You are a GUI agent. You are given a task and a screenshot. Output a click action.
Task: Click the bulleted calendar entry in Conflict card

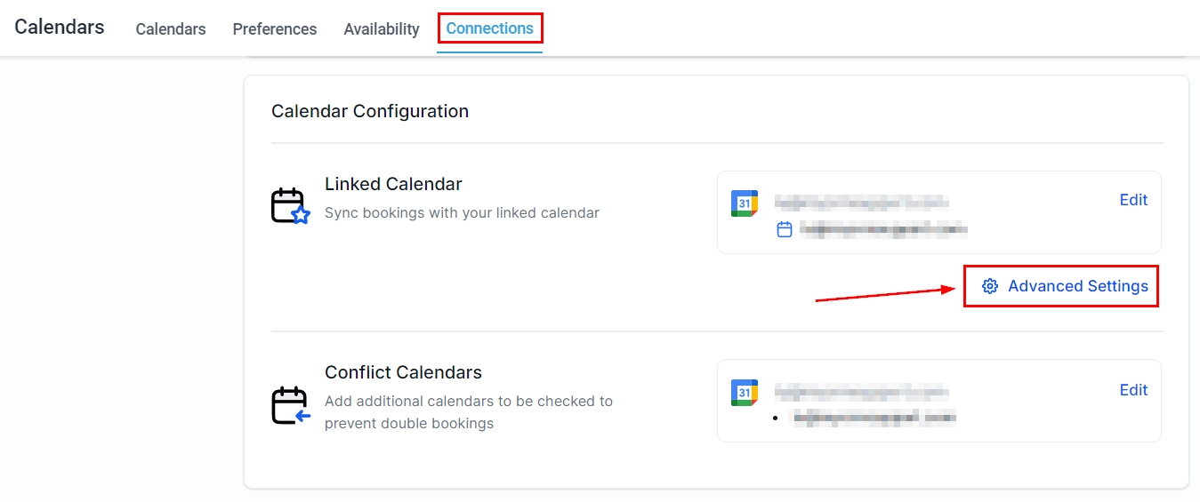(x=874, y=417)
